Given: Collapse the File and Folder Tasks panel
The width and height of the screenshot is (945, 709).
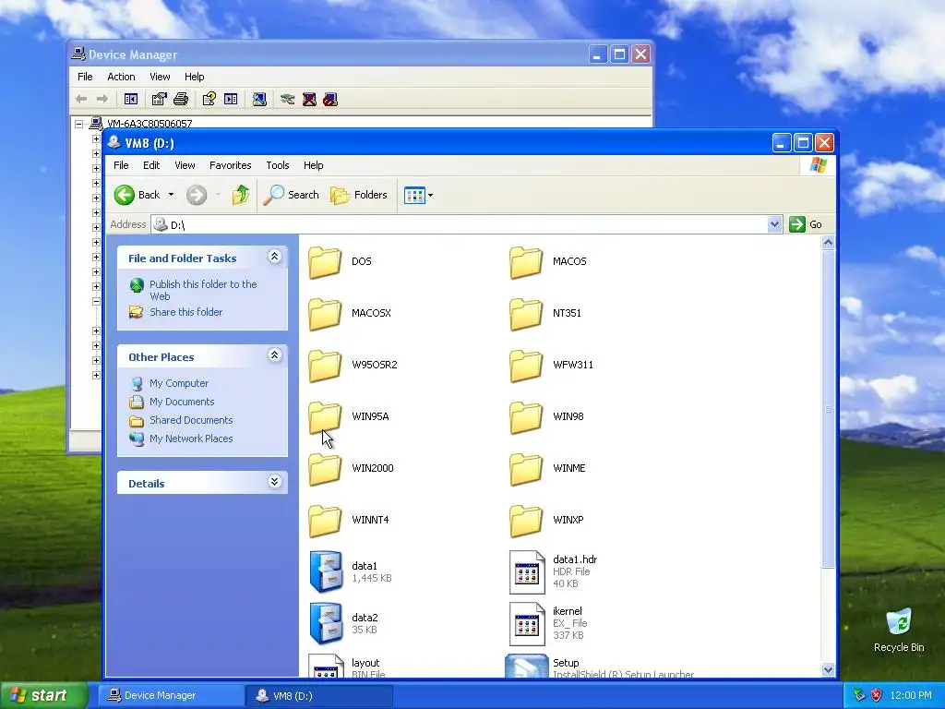Looking at the screenshot, I should tap(274, 257).
